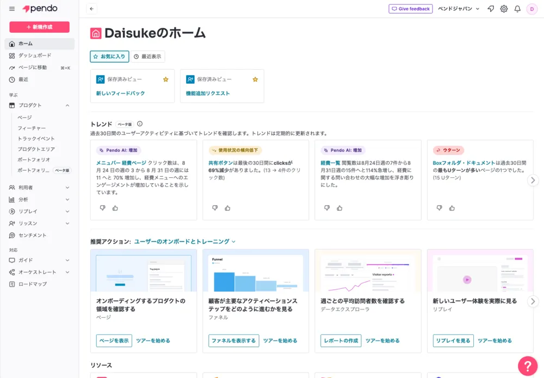Screen dimensions: 544x378
Task: Switch to the 最近表示 tab
Action: [x=147, y=56]
